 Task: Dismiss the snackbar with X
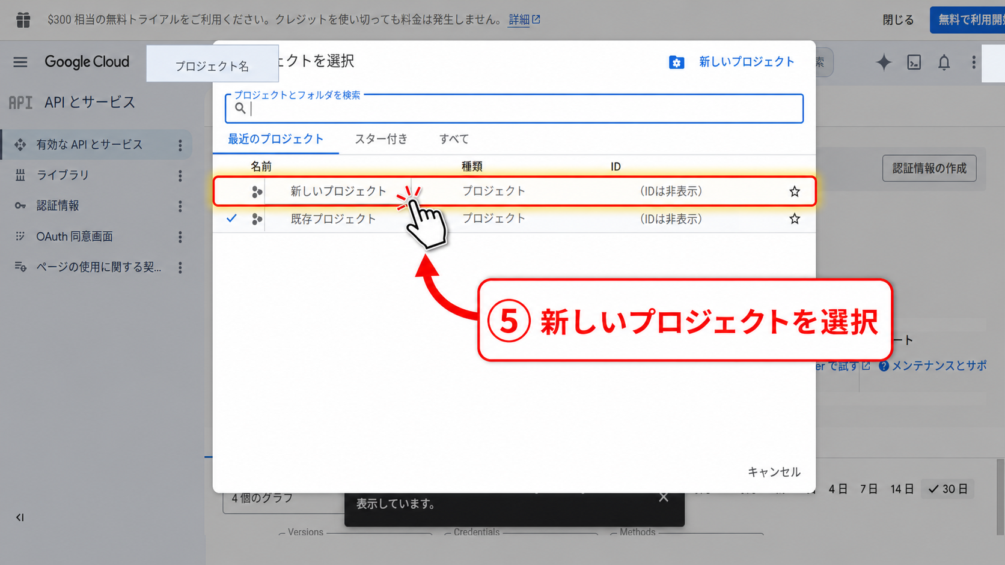664,498
